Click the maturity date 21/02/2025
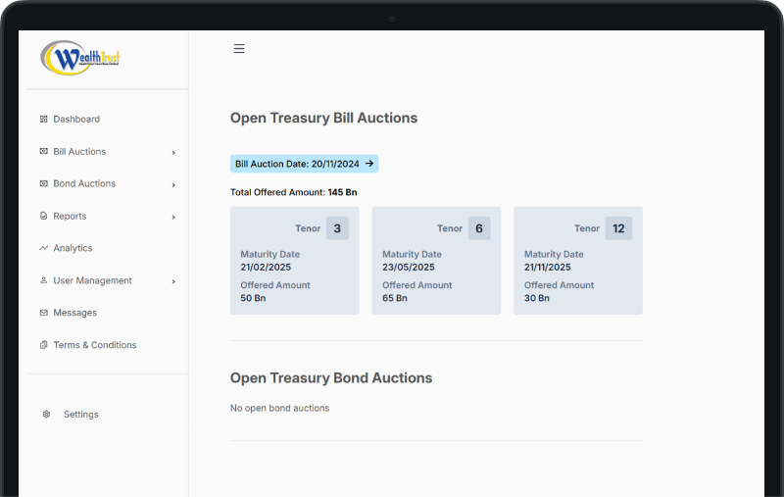The height and width of the screenshot is (497, 784). click(x=266, y=267)
